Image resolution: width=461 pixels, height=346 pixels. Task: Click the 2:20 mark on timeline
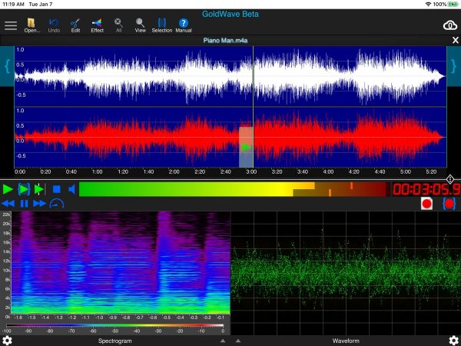[200, 171]
